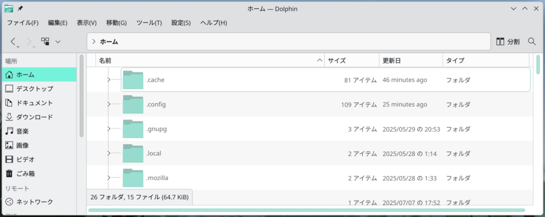Sort by the 更新日 column header

(410, 60)
